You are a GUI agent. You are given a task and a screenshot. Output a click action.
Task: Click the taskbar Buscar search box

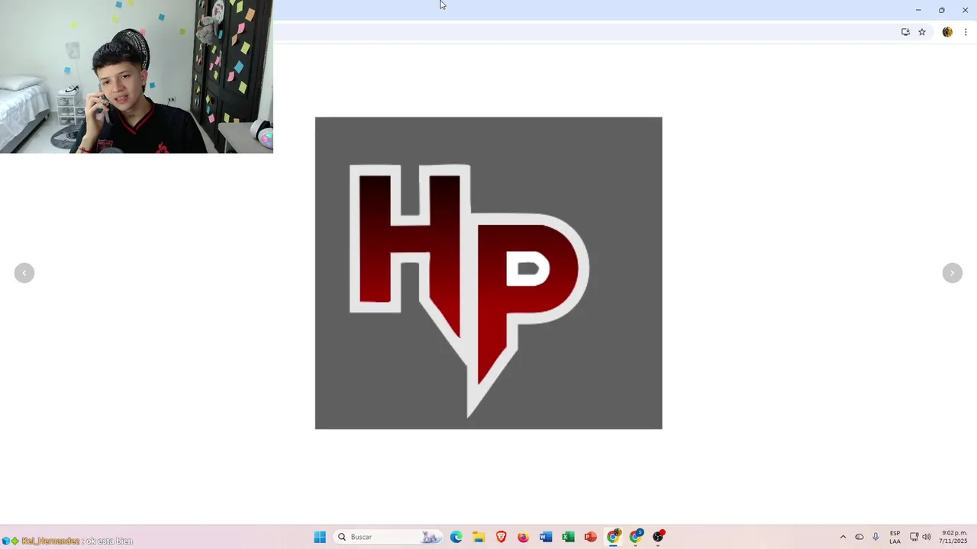(388, 537)
